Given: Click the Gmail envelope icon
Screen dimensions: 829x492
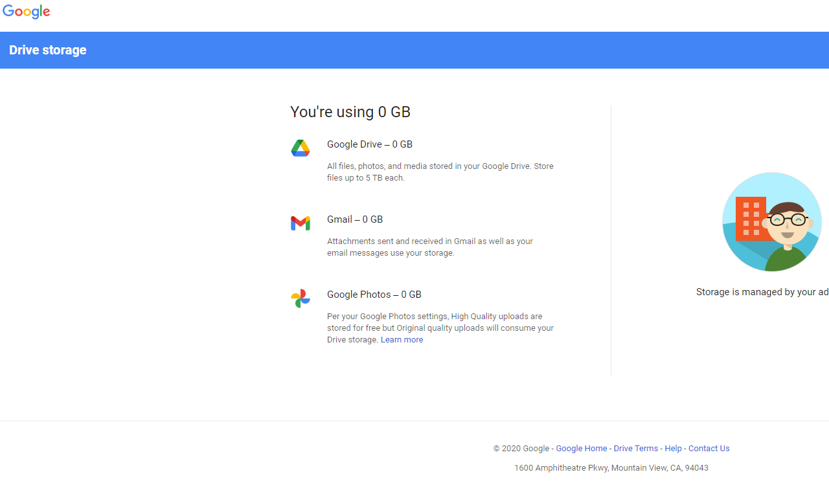Looking at the screenshot, I should [x=301, y=223].
